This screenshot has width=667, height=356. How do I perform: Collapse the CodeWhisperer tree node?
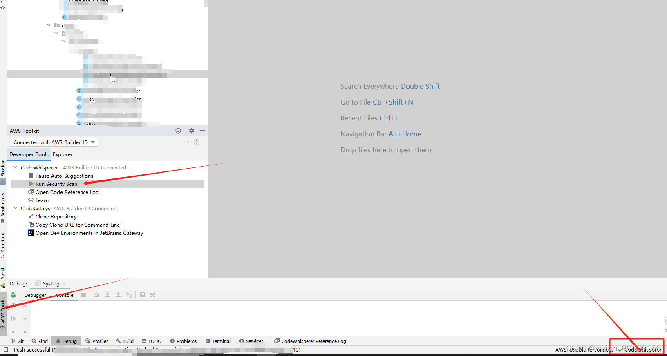click(x=16, y=167)
